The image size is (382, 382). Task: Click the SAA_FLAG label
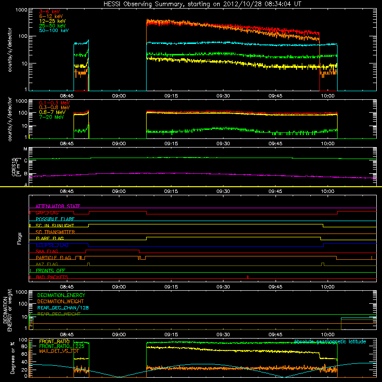coord(47,251)
